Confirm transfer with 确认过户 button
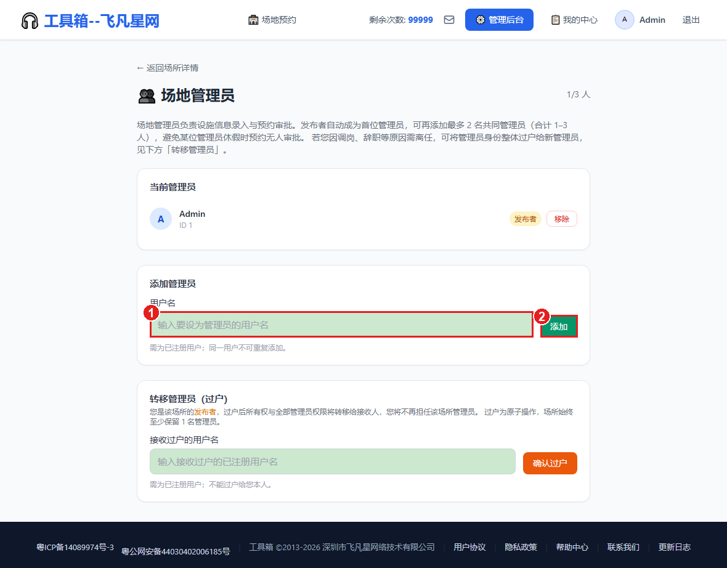The height and width of the screenshot is (568, 727). tap(550, 463)
